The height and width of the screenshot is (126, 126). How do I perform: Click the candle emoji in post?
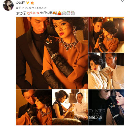[59, 13]
